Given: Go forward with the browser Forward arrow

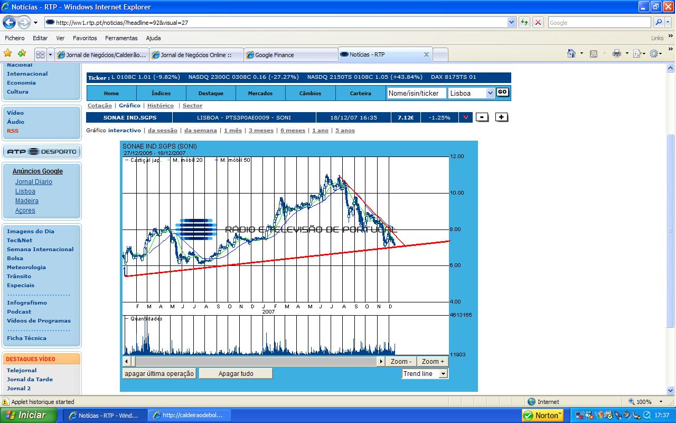Looking at the screenshot, I should pos(24,22).
